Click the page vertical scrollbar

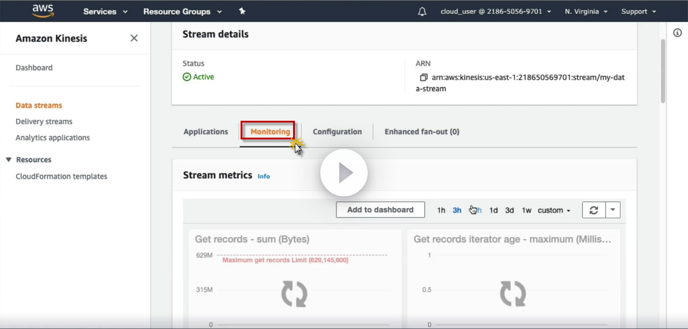pyautogui.click(x=663, y=71)
